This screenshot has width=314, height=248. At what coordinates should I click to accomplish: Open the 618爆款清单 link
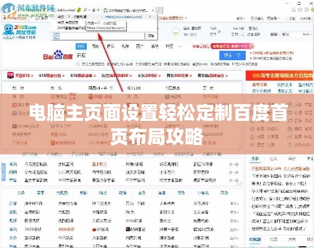pyautogui.click(x=83, y=76)
